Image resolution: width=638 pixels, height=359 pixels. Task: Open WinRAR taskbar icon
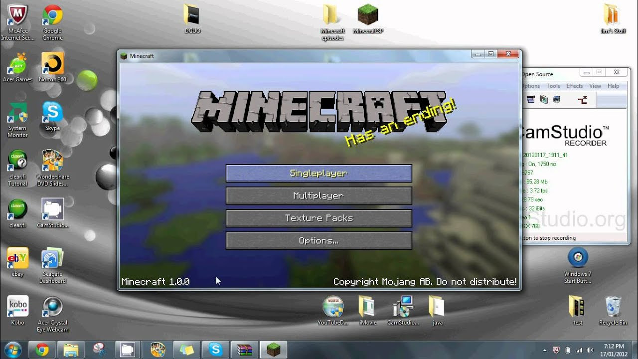pyautogui.click(x=245, y=350)
